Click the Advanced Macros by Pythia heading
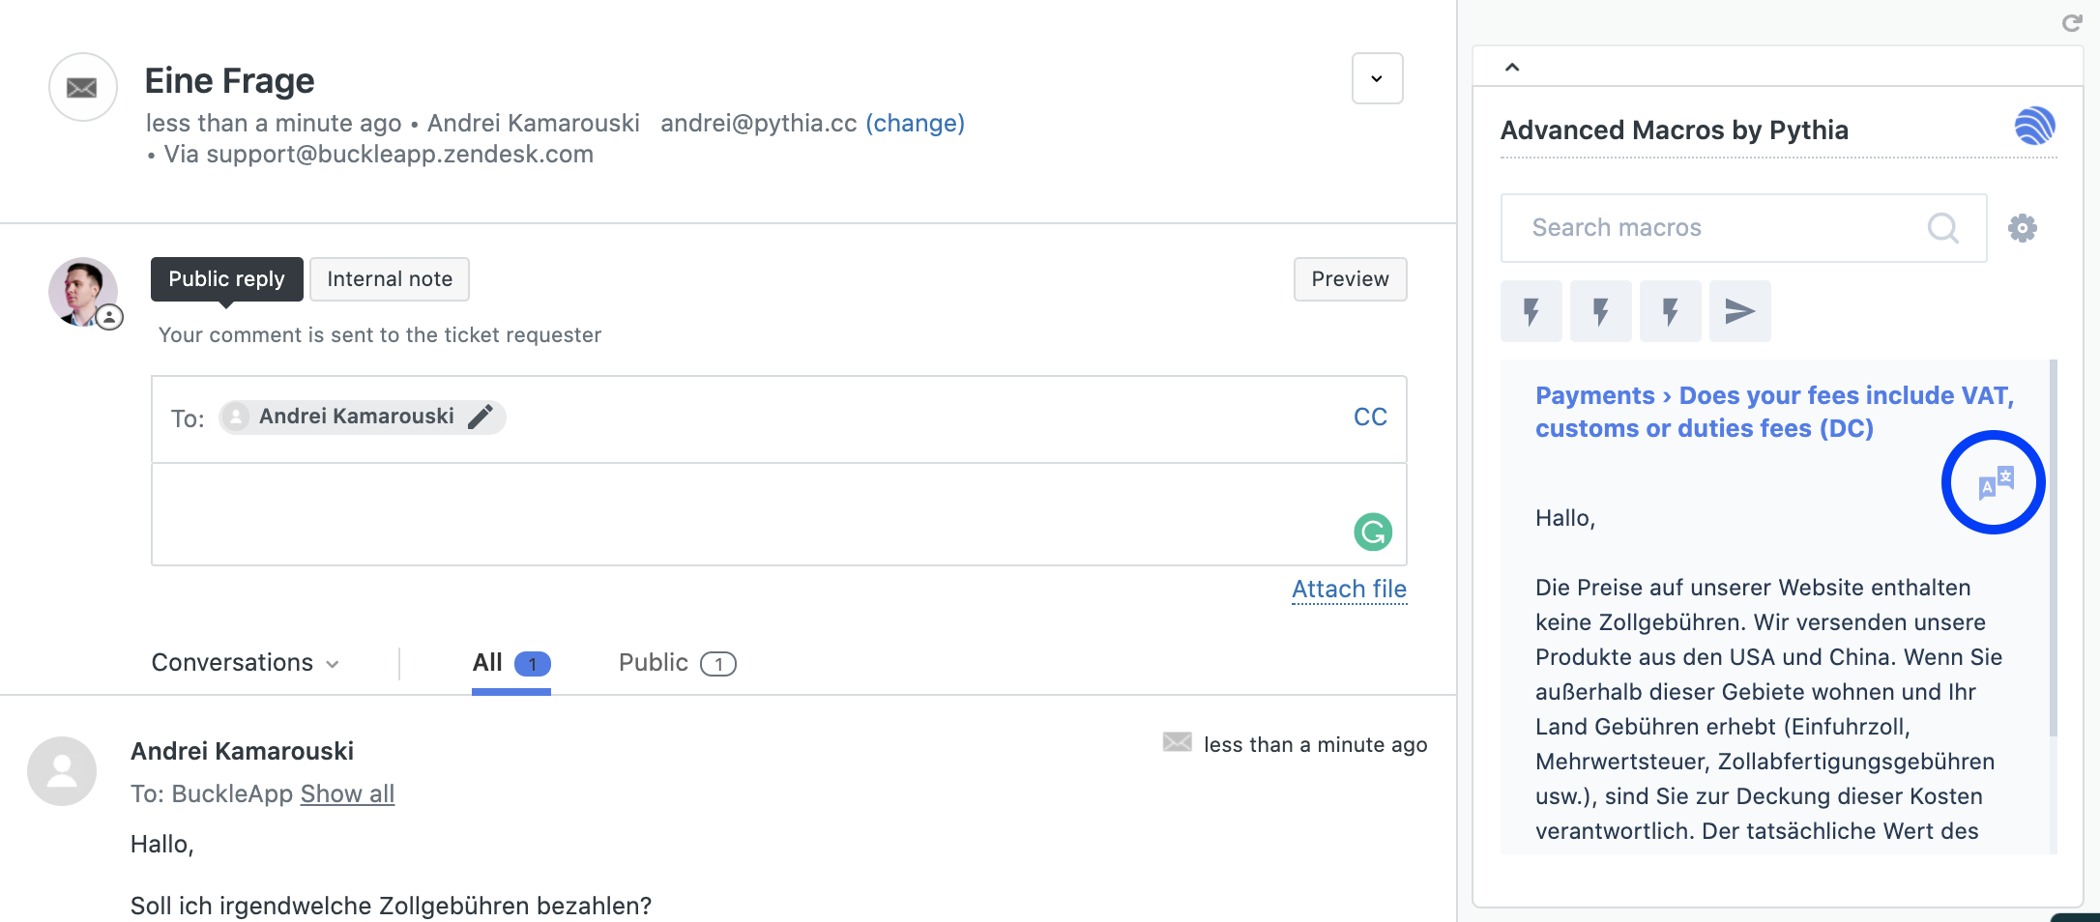This screenshot has width=2100, height=922. 1674,130
